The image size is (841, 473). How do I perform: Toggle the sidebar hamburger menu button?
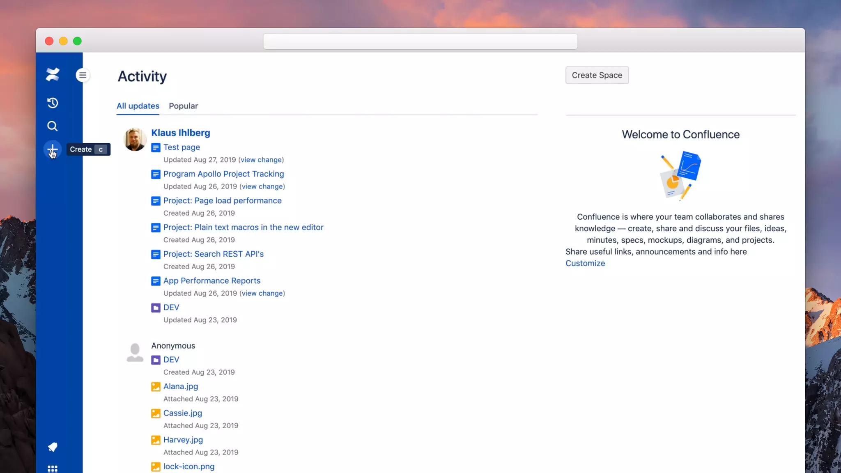(83, 75)
